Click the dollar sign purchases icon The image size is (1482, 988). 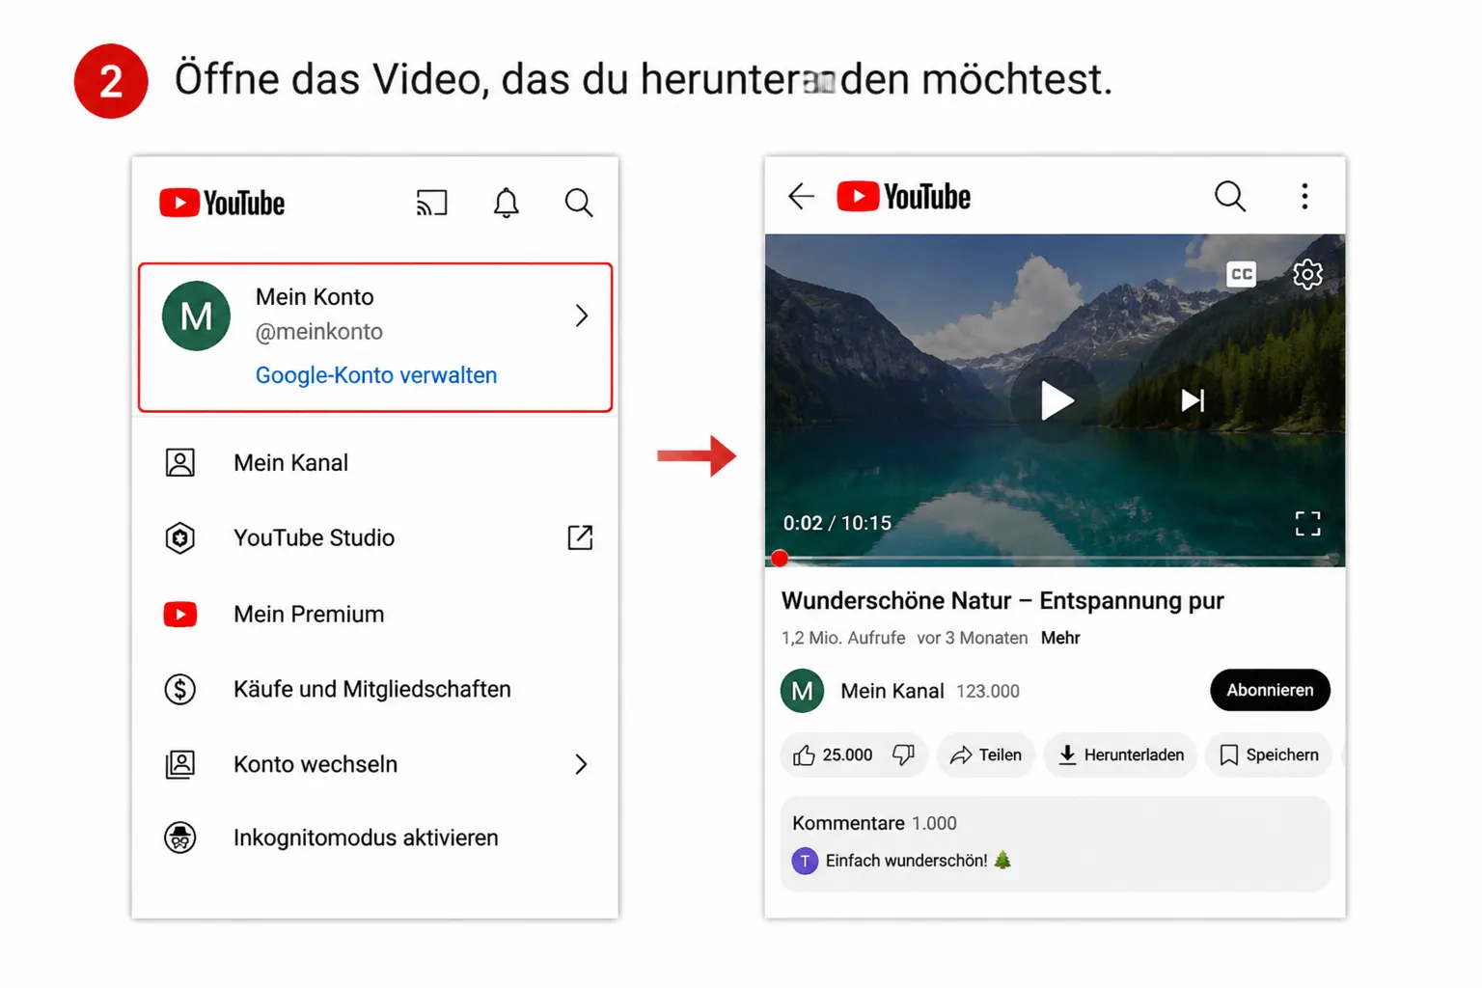180,689
